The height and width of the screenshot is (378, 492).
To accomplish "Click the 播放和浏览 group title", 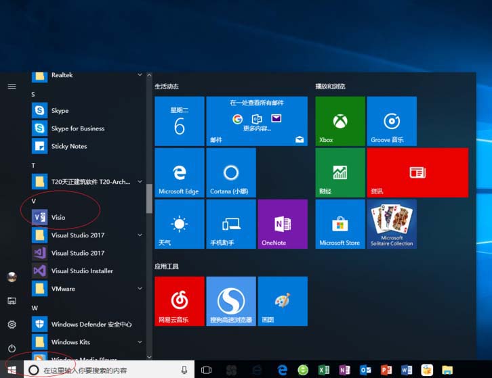I will (331, 87).
